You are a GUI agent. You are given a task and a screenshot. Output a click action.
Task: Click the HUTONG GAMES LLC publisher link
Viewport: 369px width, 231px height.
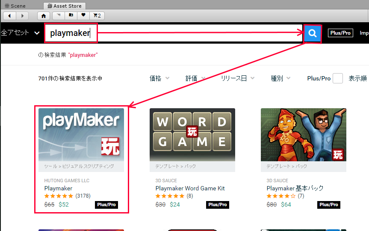click(67, 181)
